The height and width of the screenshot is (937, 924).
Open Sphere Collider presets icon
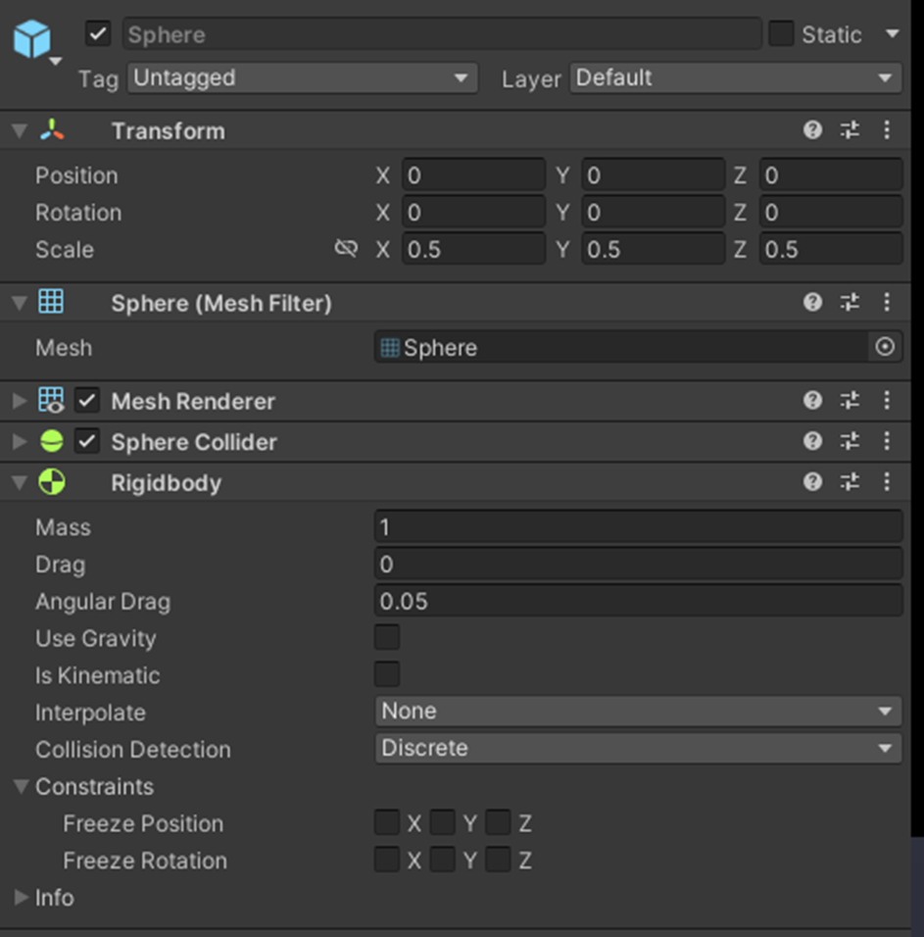tap(850, 441)
